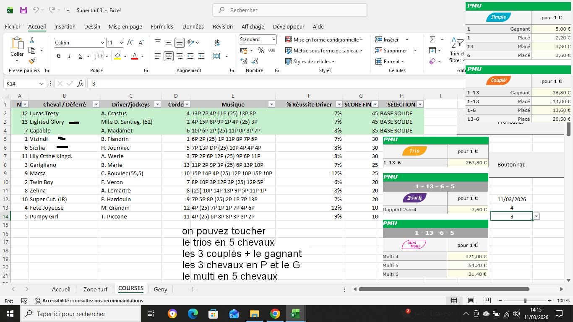573x322 pixels.
Task: Open File Explorer from the taskbar
Action: 254,314
